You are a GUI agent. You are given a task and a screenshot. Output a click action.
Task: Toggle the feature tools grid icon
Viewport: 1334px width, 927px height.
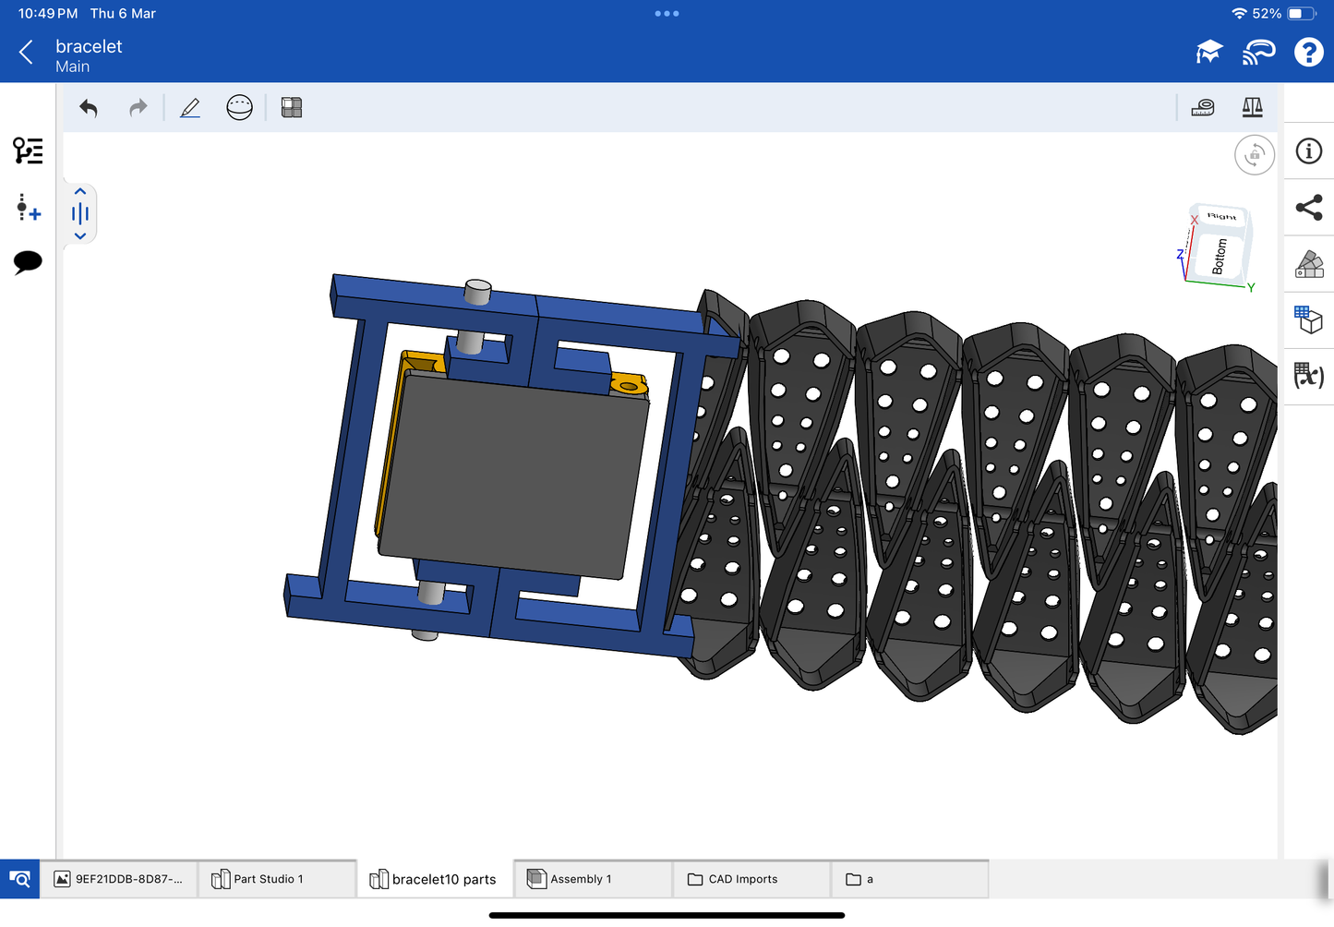[292, 108]
